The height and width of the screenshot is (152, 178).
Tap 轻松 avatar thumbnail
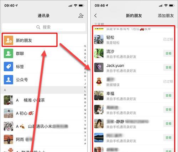click(99, 39)
